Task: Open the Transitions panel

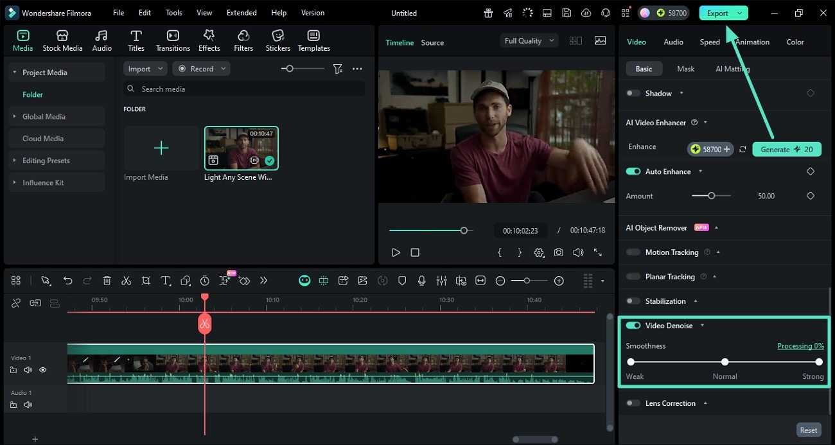Action: 172,40
